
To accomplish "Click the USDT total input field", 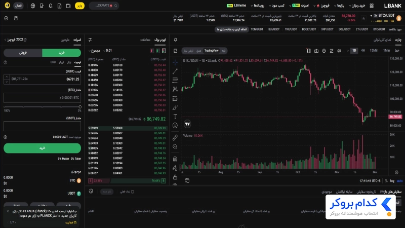I will click(42, 126).
